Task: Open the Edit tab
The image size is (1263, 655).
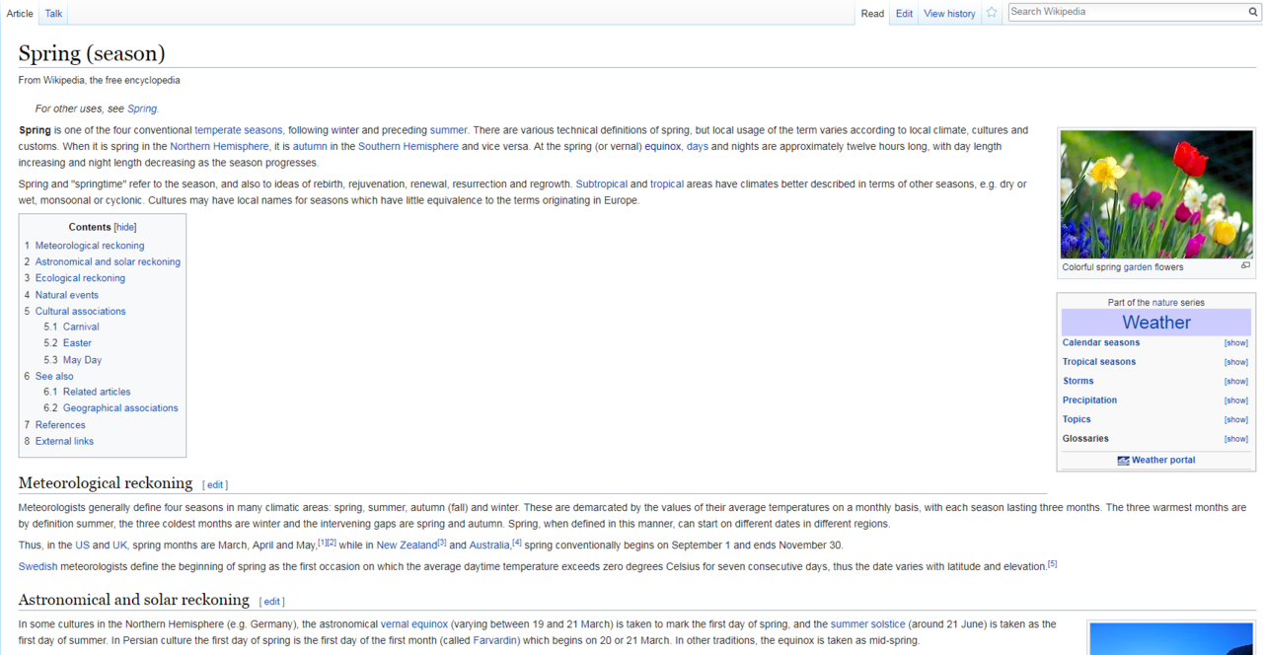Action: (904, 14)
